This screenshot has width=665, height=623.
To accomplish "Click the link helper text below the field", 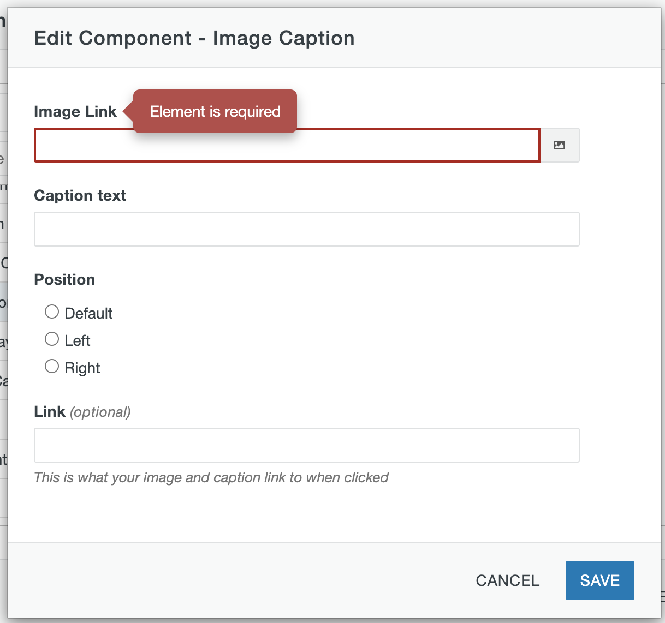I will click(211, 477).
